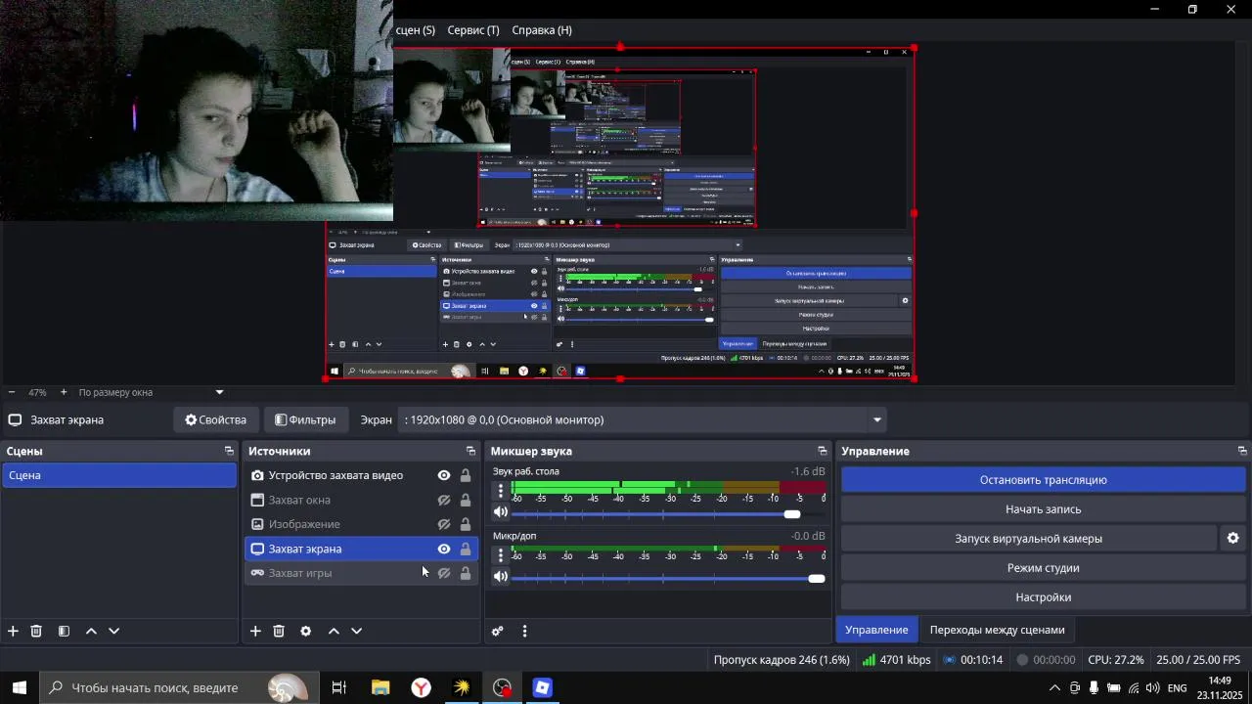
Task: Toggle lock on Устройство захвата видео
Action: click(466, 475)
